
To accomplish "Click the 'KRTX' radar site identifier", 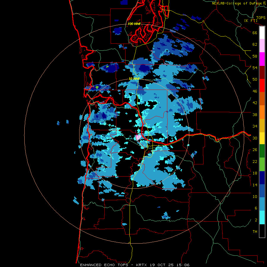I will (141, 265).
